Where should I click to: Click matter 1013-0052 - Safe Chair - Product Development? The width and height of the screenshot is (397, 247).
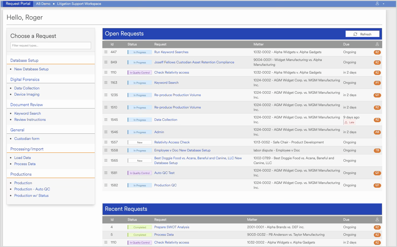[x=288, y=142]
